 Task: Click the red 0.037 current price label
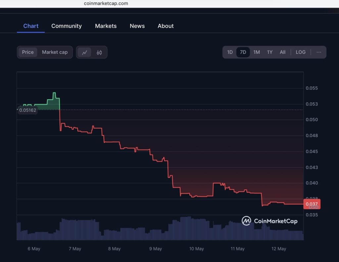[312, 204]
